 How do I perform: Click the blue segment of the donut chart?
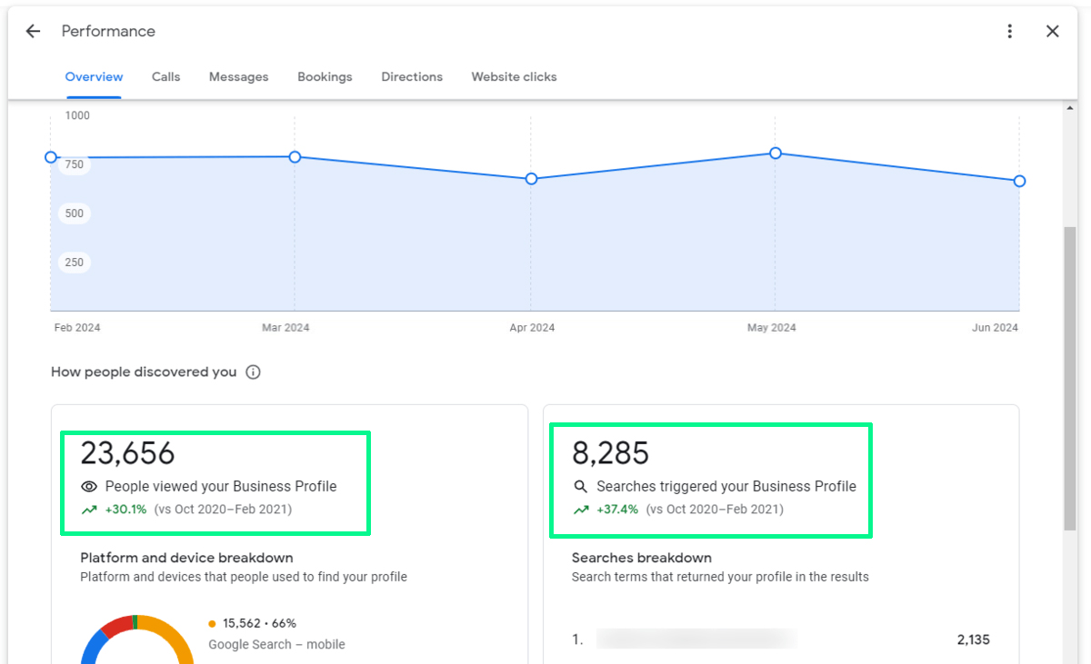(93, 645)
